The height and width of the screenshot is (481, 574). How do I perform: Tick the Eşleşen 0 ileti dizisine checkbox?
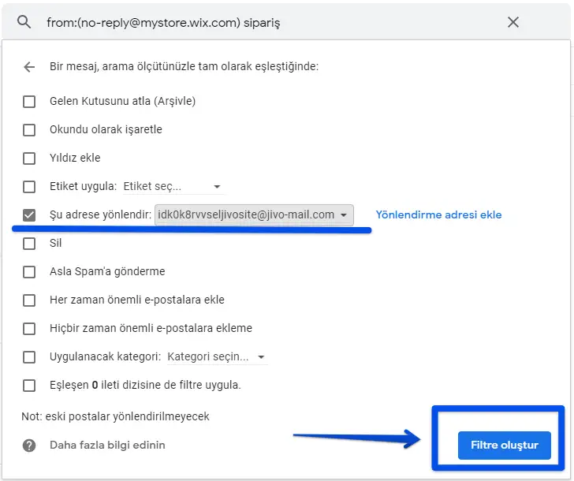click(29, 385)
